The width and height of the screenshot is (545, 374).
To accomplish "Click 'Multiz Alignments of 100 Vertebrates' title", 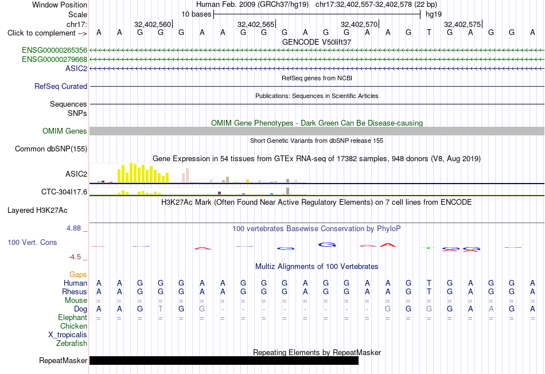I will 317,267.
